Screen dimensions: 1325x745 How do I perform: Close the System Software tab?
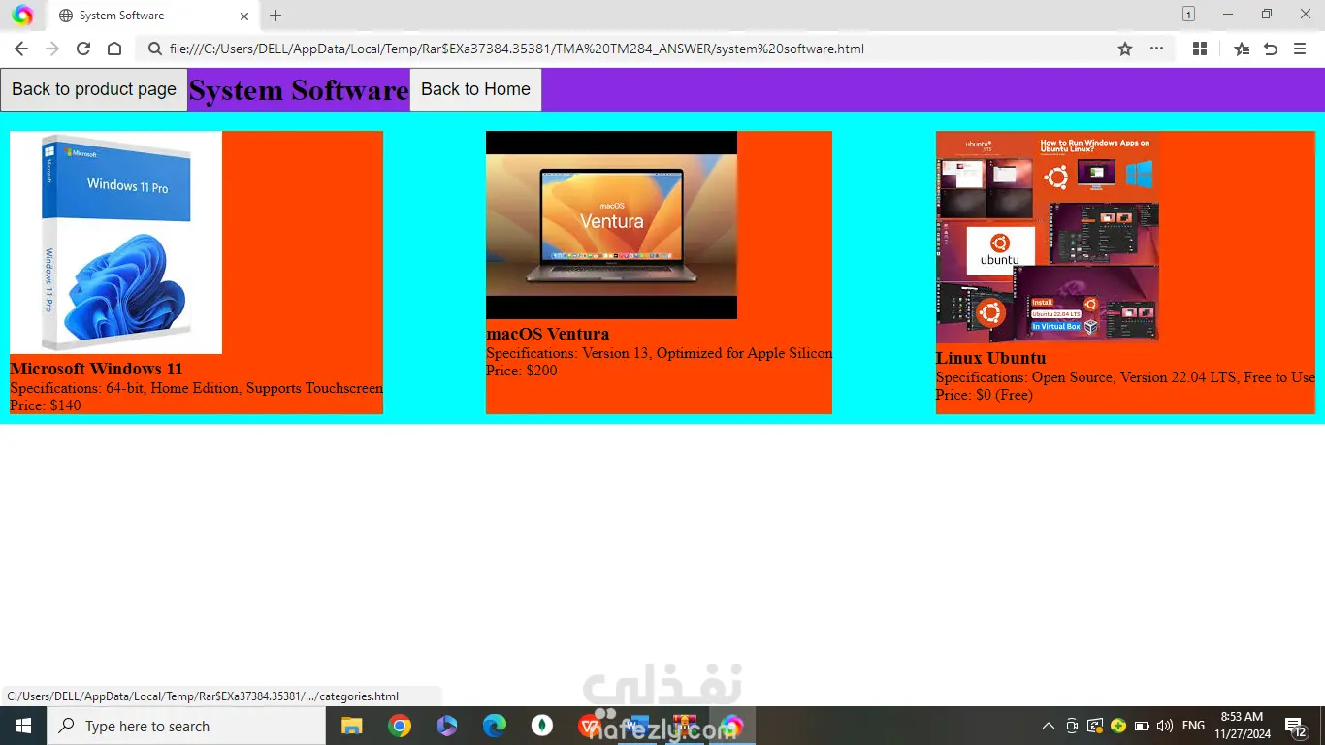click(244, 16)
